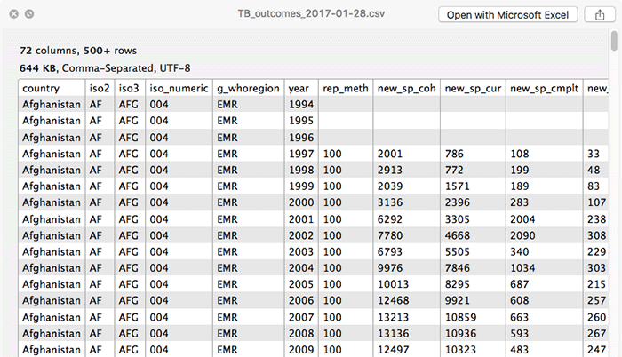622x357 pixels.
Task: Click new_sp_cur value 9921
Action: pos(458,300)
